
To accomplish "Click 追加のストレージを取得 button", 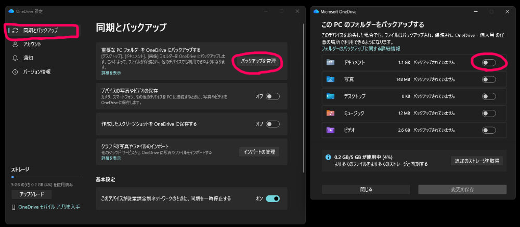I will click(x=476, y=161).
